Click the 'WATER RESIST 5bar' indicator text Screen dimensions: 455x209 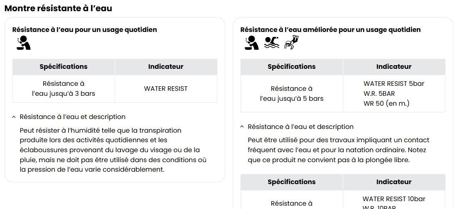(394, 84)
